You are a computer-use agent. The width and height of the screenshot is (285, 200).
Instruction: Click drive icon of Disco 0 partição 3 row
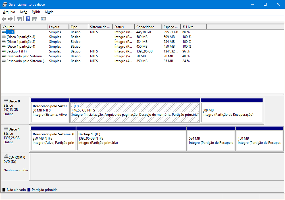point(4,37)
